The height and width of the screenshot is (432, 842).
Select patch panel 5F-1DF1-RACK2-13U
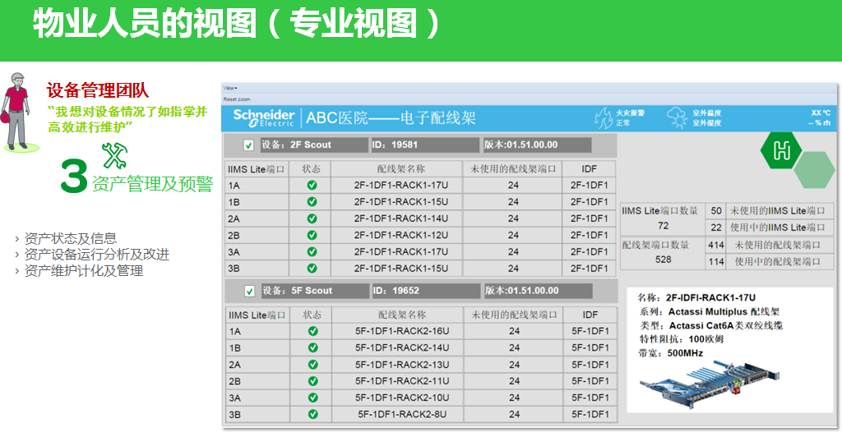402,365
